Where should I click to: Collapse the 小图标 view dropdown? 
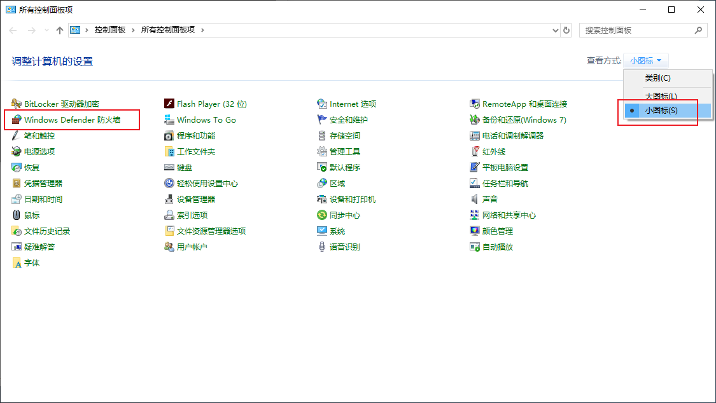[646, 60]
